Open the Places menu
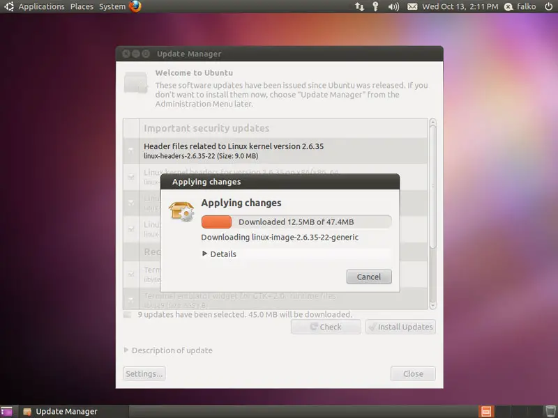 (82, 6)
